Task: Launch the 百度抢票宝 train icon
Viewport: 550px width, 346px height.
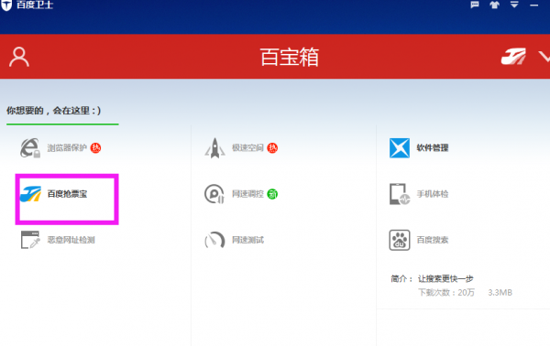Action: click(x=30, y=194)
